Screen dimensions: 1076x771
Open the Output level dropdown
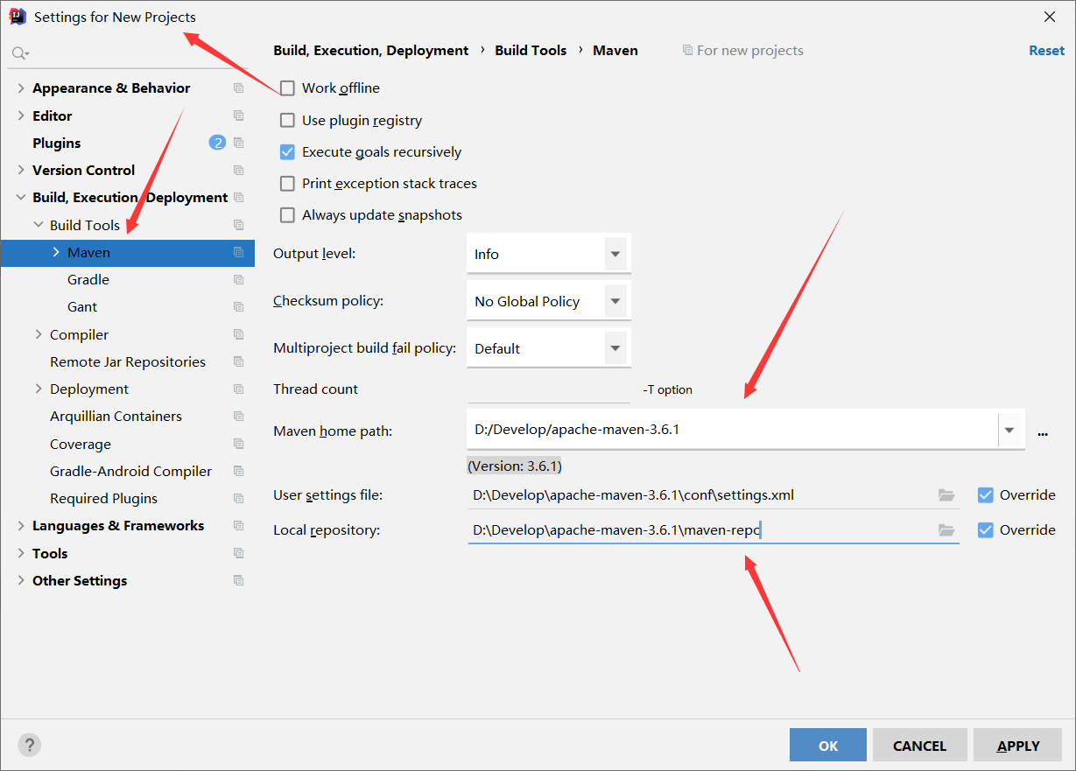point(548,255)
